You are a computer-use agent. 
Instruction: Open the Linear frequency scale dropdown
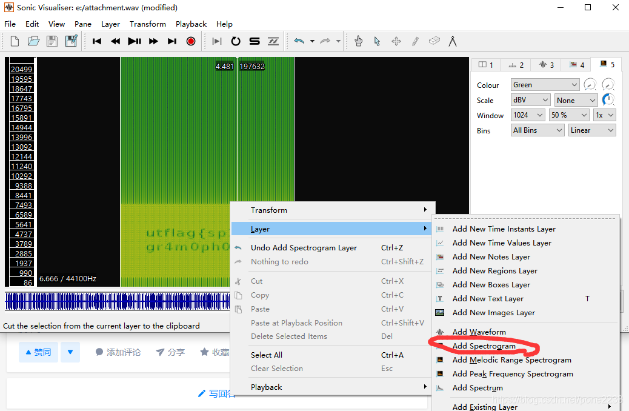[x=592, y=130]
